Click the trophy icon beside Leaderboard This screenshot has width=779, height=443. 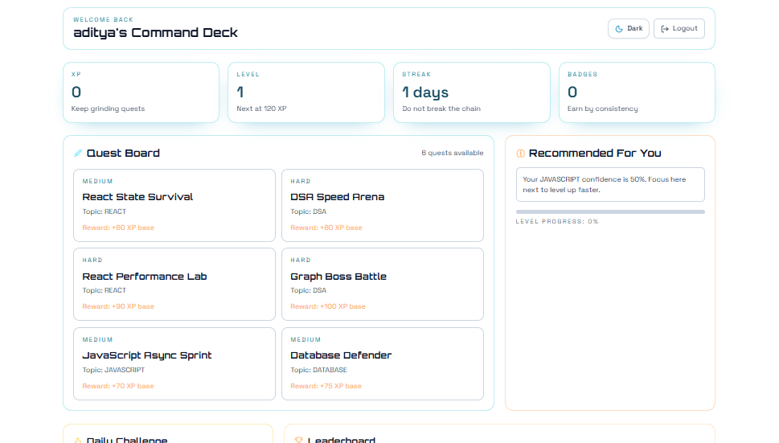click(298, 440)
